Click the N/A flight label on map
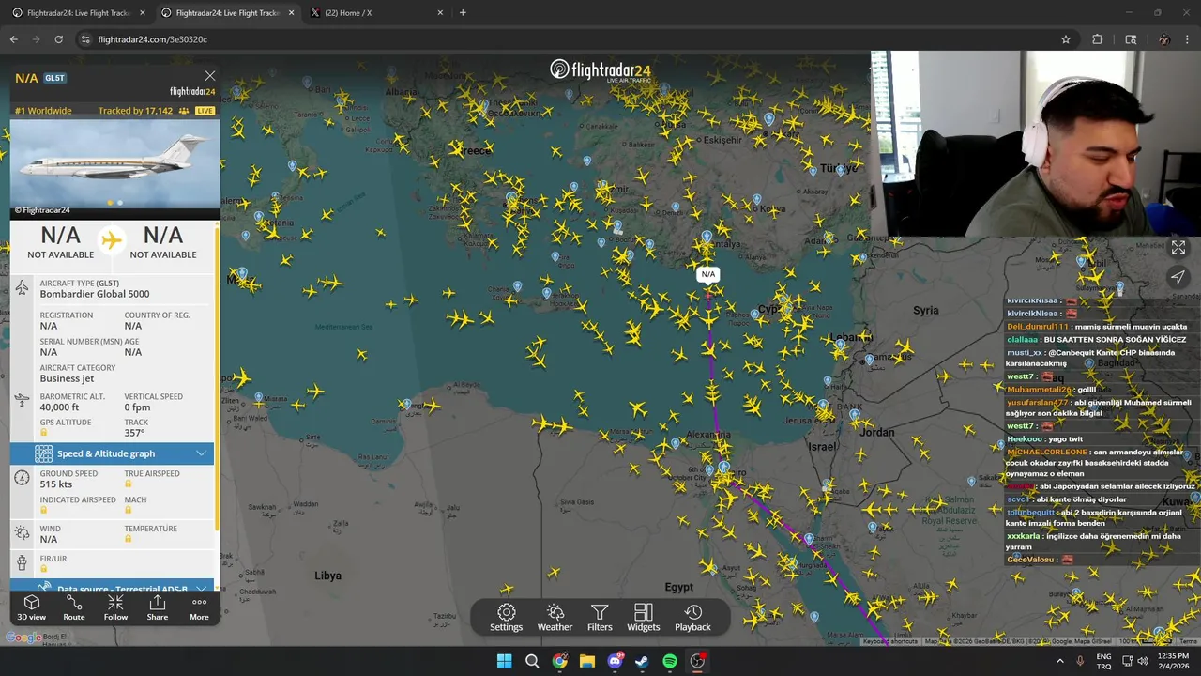This screenshot has width=1201, height=676. (x=708, y=274)
